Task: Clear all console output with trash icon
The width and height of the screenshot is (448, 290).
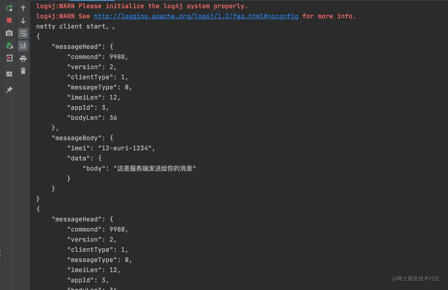Action: (x=23, y=71)
